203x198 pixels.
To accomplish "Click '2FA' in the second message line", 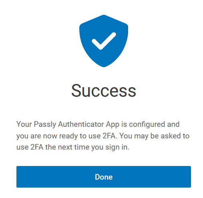I will pyautogui.click(x=109, y=136).
